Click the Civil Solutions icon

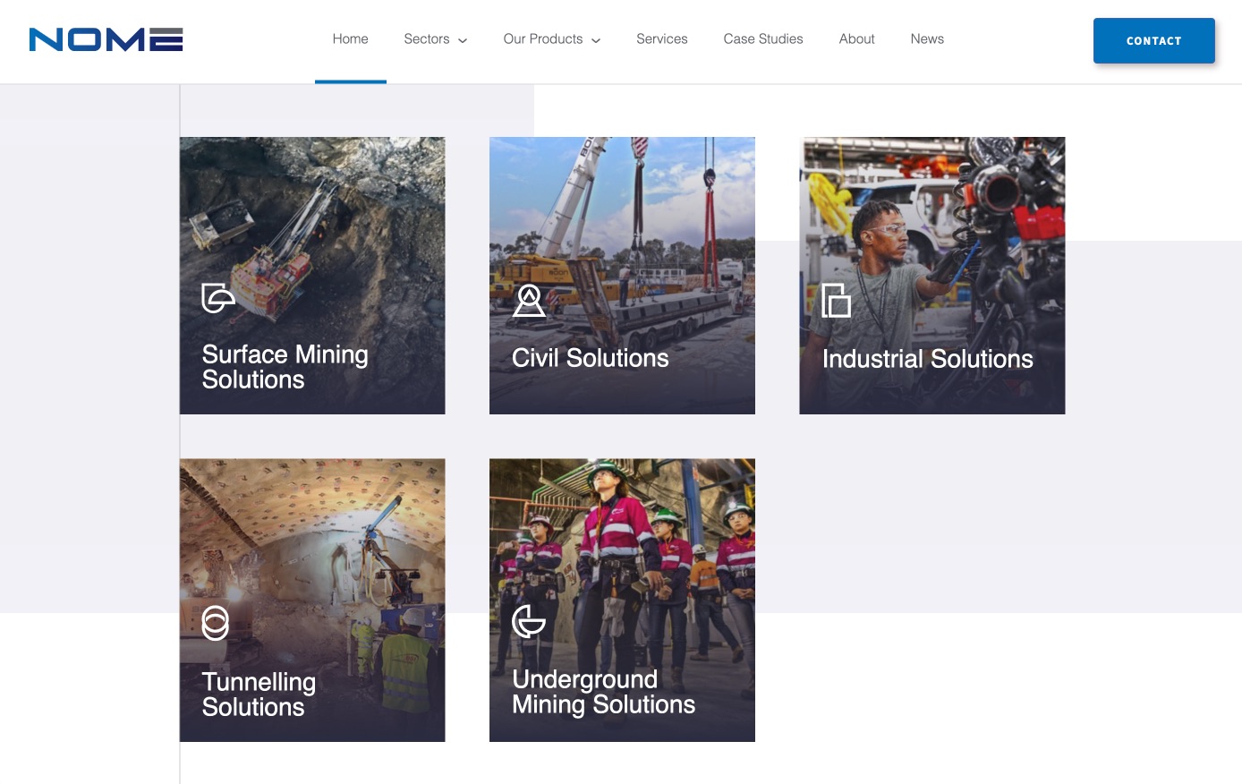coord(529,301)
